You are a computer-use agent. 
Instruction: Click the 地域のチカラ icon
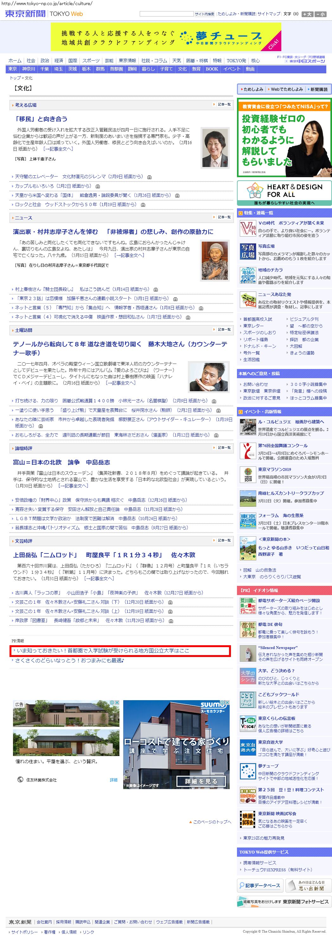pyautogui.click(x=248, y=276)
